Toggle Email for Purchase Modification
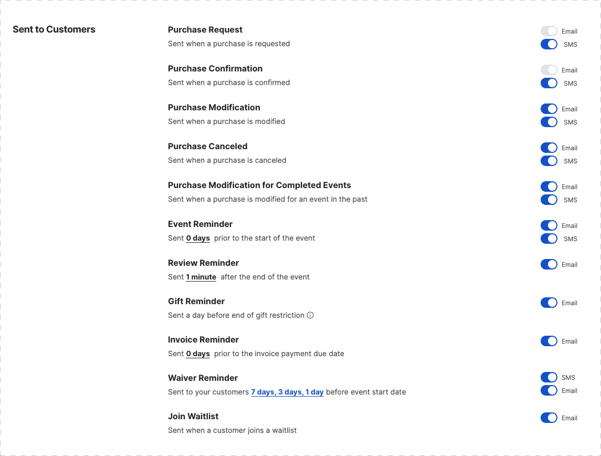This screenshot has width=601, height=456. click(549, 109)
